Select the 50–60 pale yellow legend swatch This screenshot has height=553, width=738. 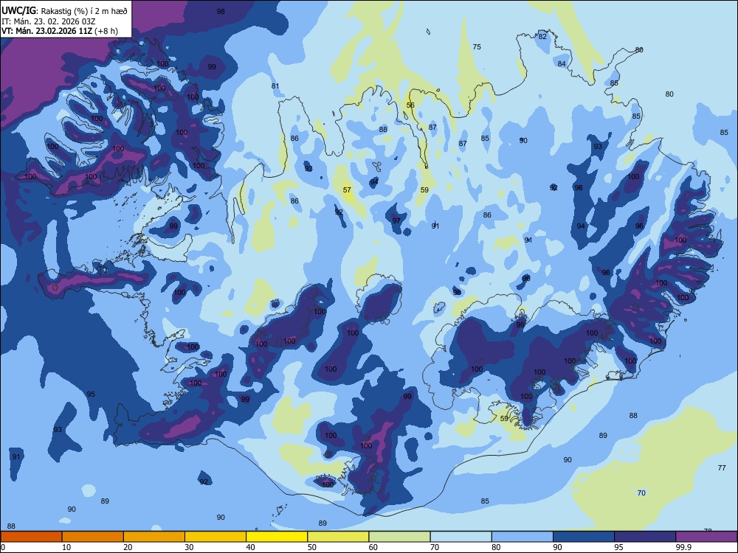(338, 537)
